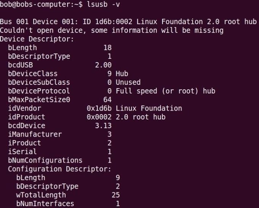Viewport: 259px width, 208px height.
Task: Click 'Full speed (or root) hub' text
Action: [x=166, y=91]
